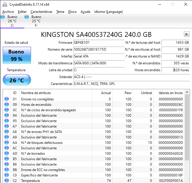Click the attribute list scrollbar thumb

[187, 127]
